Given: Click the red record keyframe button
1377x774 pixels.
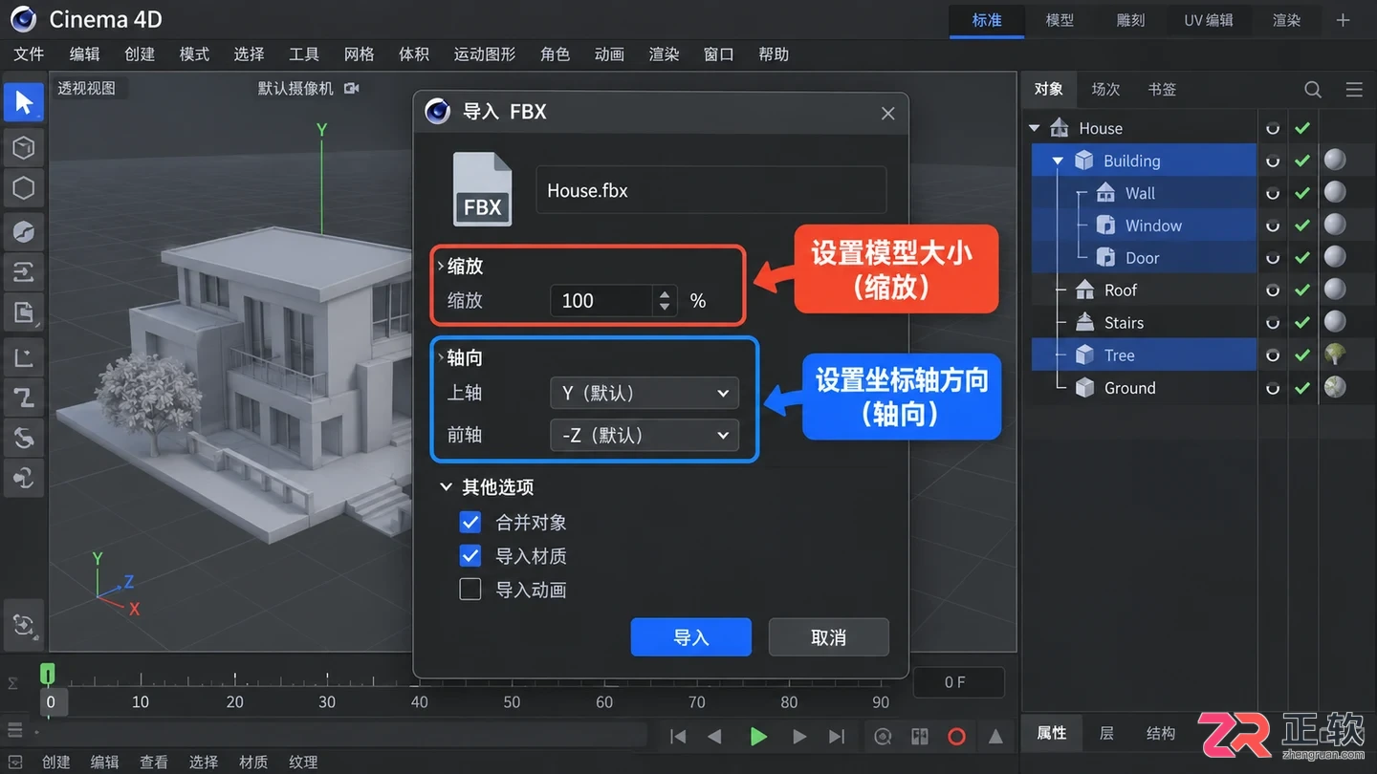Looking at the screenshot, I should [x=956, y=736].
